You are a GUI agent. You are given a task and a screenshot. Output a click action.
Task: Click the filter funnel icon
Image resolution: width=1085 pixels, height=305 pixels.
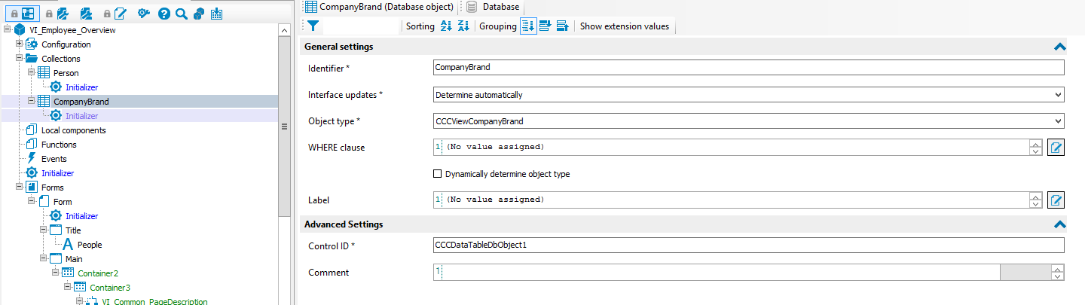(313, 26)
